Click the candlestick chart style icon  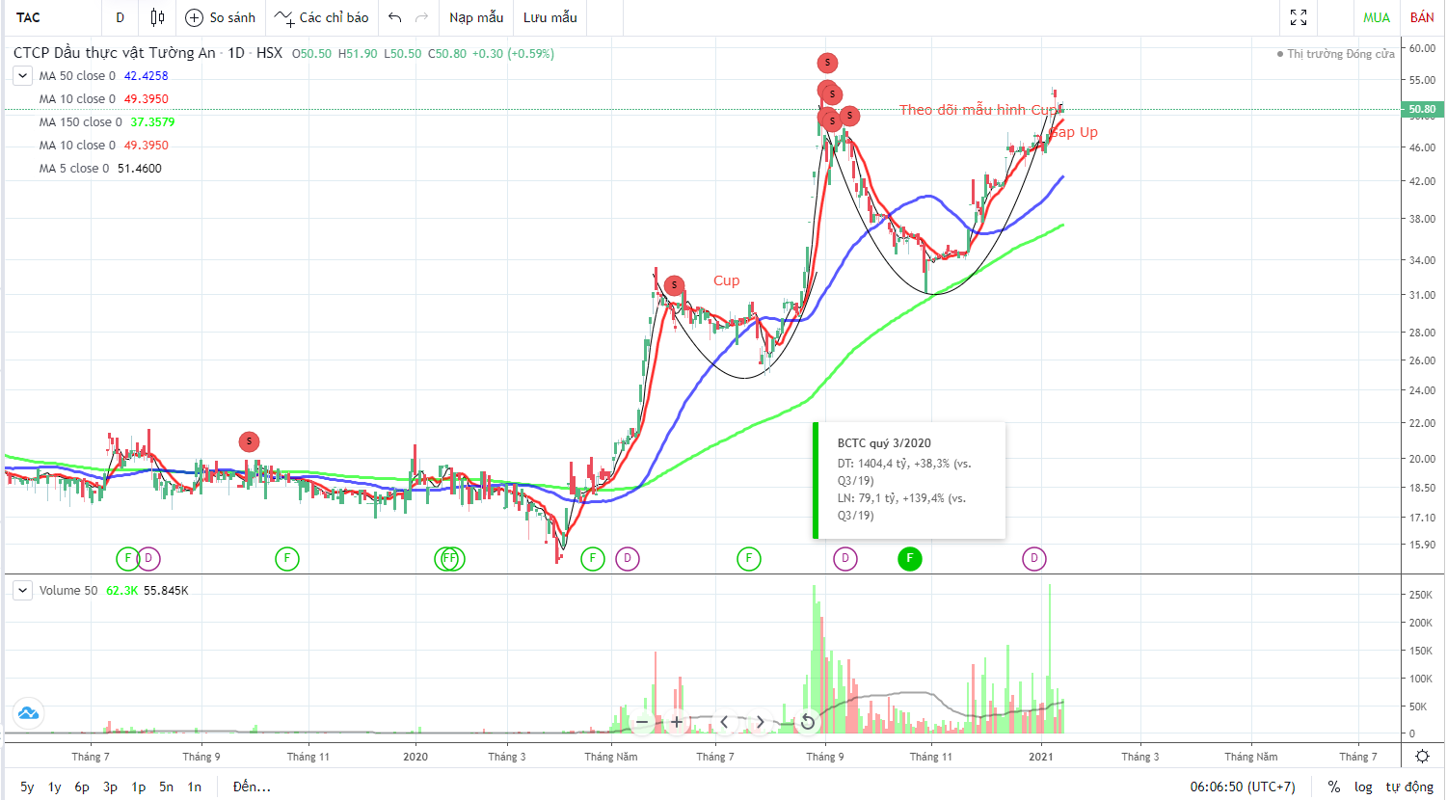point(157,17)
